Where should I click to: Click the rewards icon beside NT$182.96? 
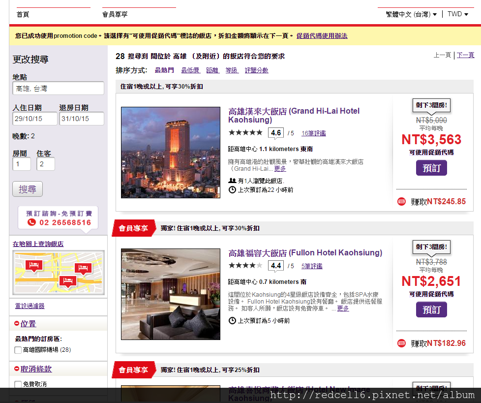pyautogui.click(x=401, y=343)
